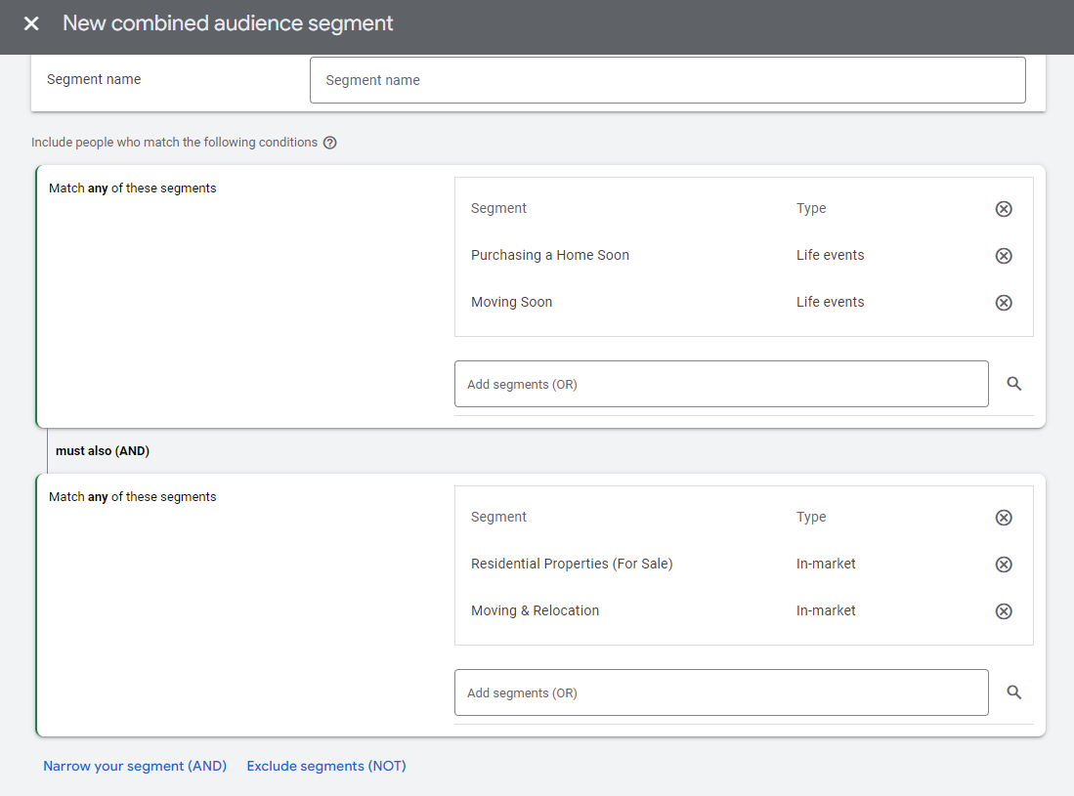1074x796 pixels.
Task: Select the Purchasing a Home Soon text
Action: click(x=550, y=255)
